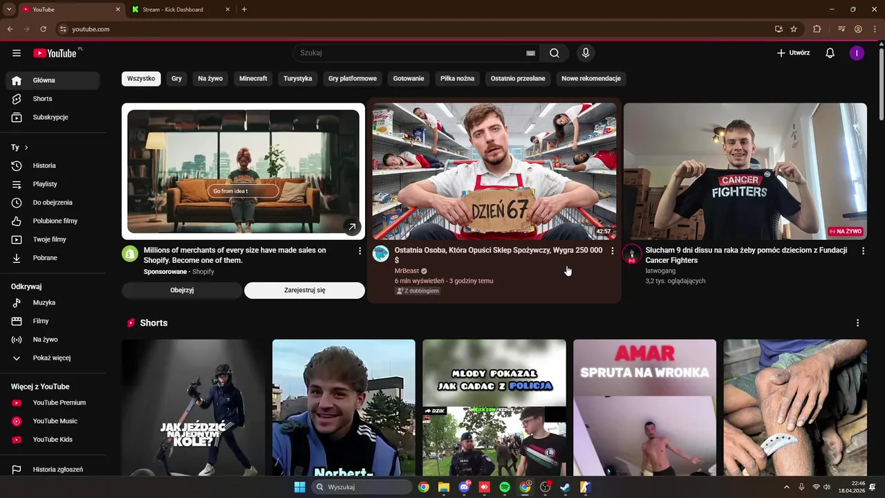885x498 pixels.
Task: Open the Shopify ad thumbnail
Action: click(243, 172)
